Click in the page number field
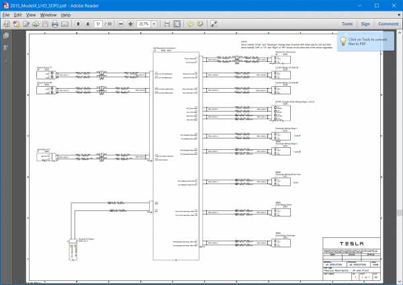Image resolution: width=403 pixels, height=285 pixels. (x=98, y=24)
